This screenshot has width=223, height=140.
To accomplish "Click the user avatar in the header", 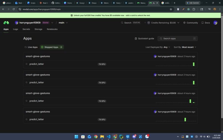I will point(215,22).
